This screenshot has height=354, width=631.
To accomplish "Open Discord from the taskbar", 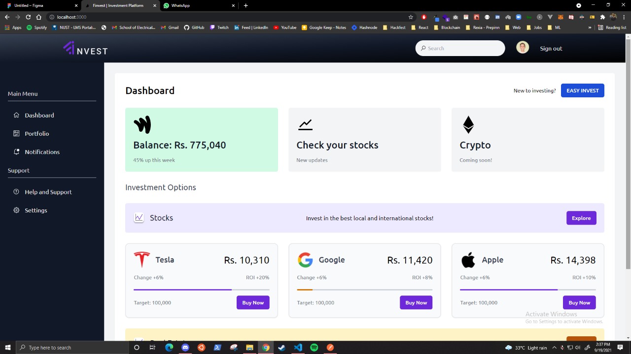I will (185, 347).
